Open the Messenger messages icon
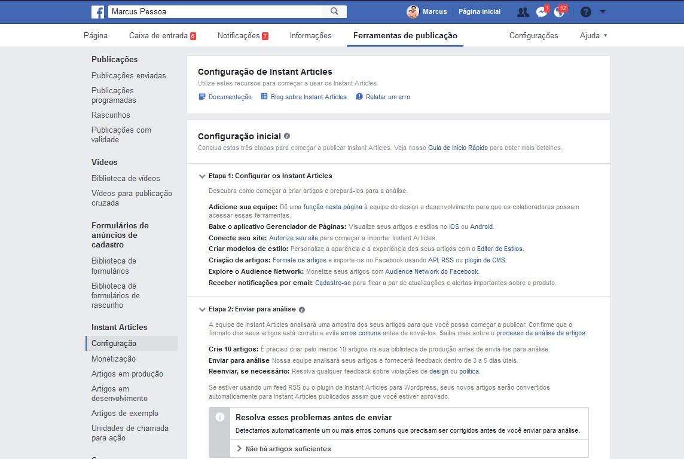The width and height of the screenshot is (684, 459). click(542, 12)
